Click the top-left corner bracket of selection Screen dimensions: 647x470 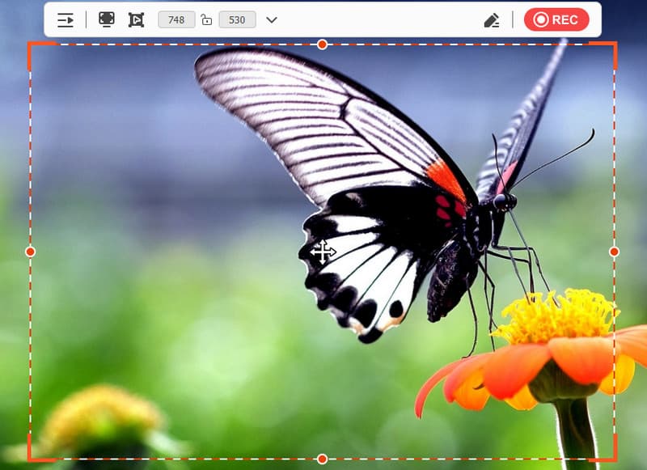point(31,45)
